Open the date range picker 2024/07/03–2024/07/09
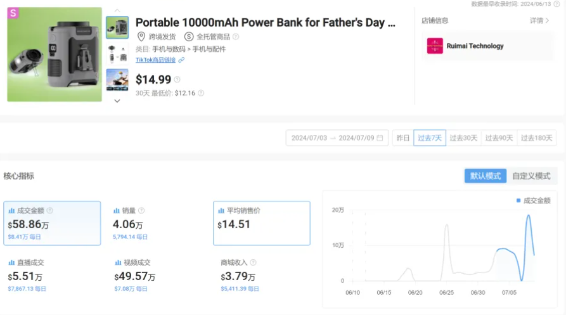This screenshot has height=315, width=566. click(x=337, y=138)
